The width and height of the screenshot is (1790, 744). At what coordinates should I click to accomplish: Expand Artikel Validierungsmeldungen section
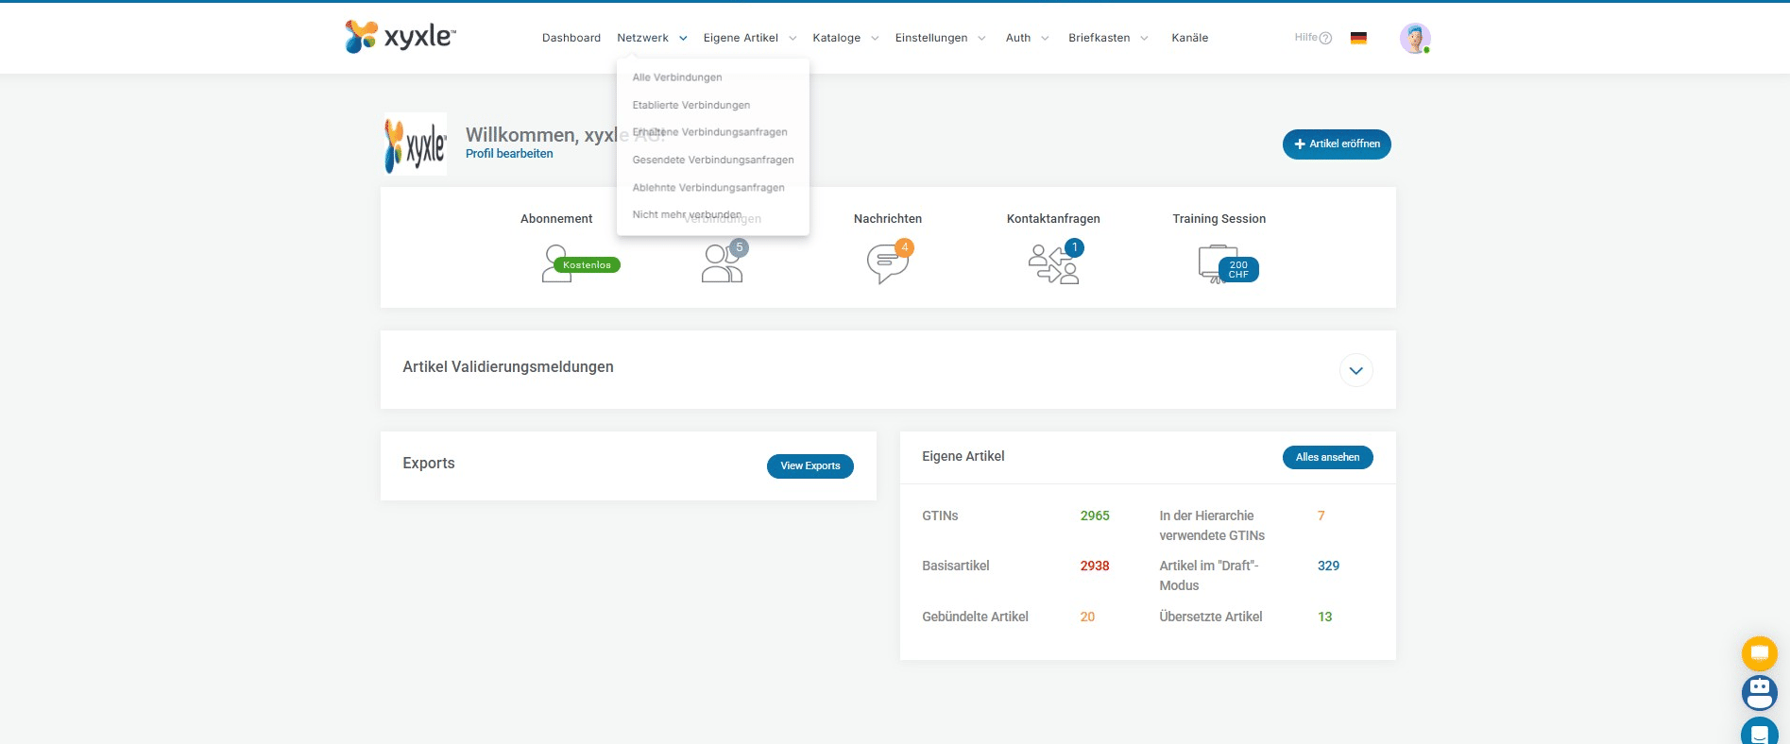(1355, 370)
